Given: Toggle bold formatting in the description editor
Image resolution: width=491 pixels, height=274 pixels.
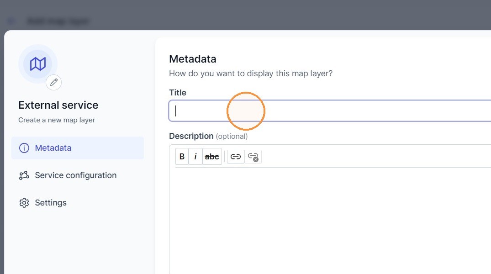Looking at the screenshot, I should click(x=182, y=157).
